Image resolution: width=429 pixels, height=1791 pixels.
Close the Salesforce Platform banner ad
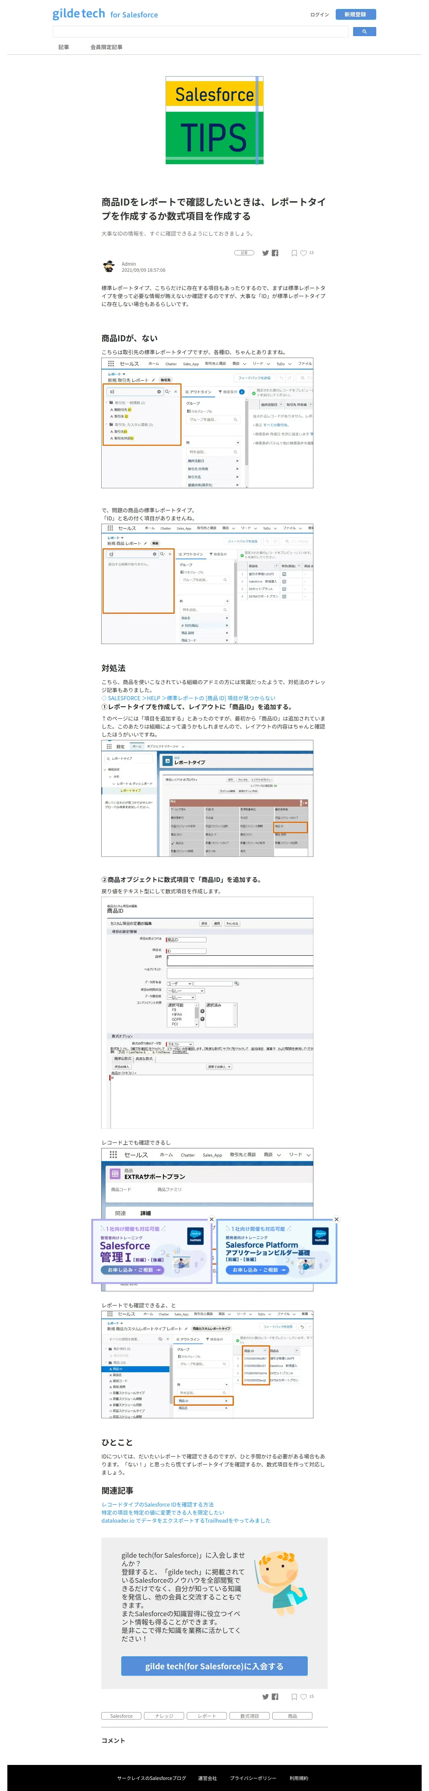(336, 1220)
